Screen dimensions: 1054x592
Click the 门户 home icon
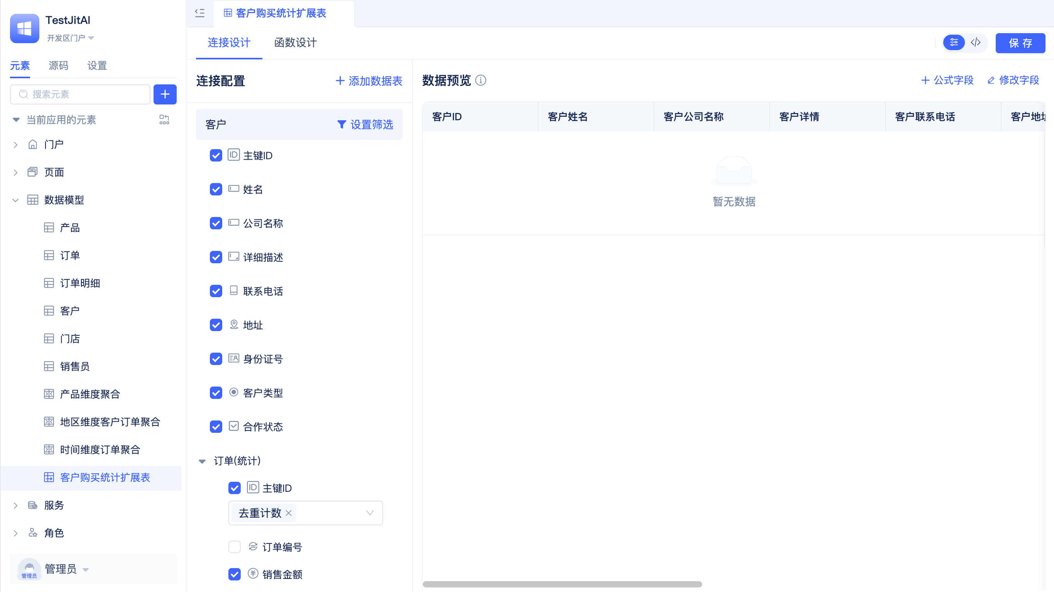33,144
